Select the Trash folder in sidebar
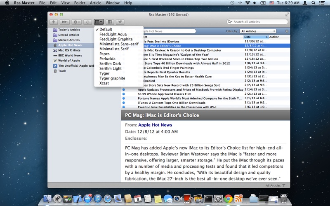Screen dimensions: 330x206 coord(62,71)
